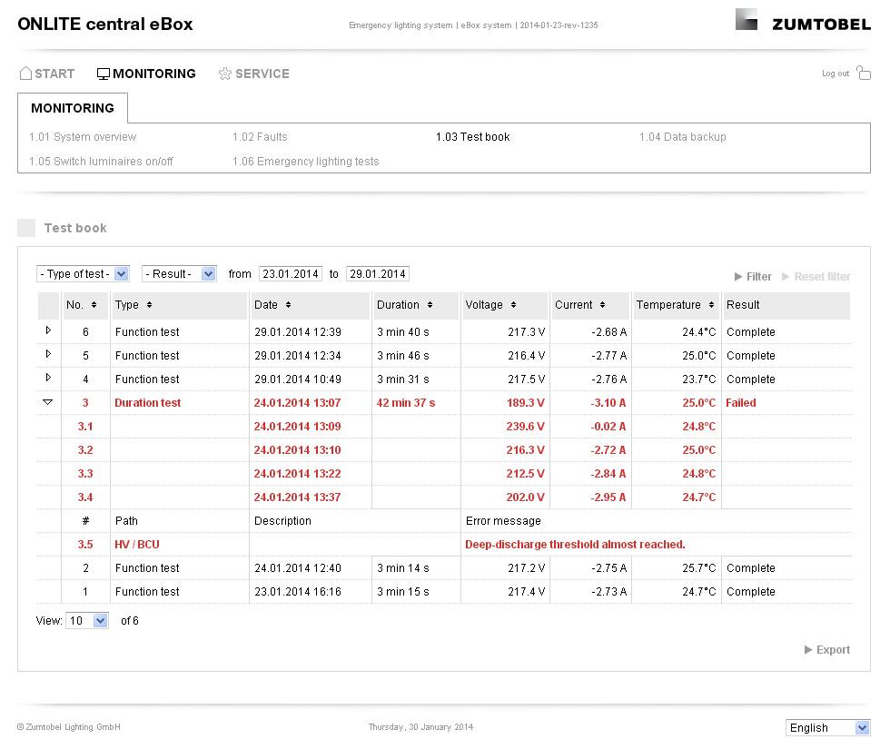Click the Test book heading
Screen dimensions: 890x739
coord(75,228)
